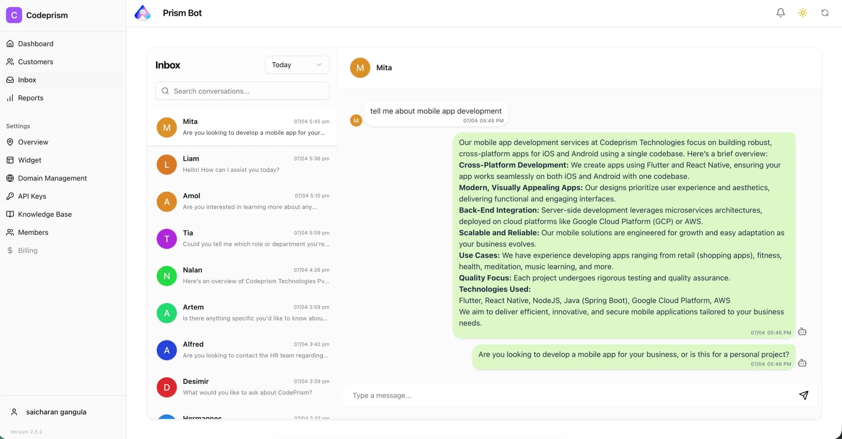Click the Search conversations field
Viewport: 842px width, 439px height.
242,91
